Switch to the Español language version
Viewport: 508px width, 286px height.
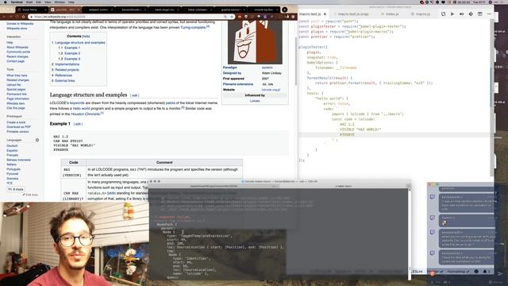point(12,150)
